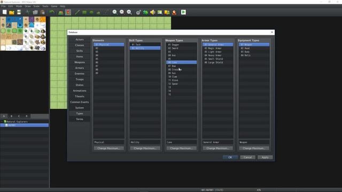
Task: Open the Plugin Manager puzzle icon
Action: 145,12
